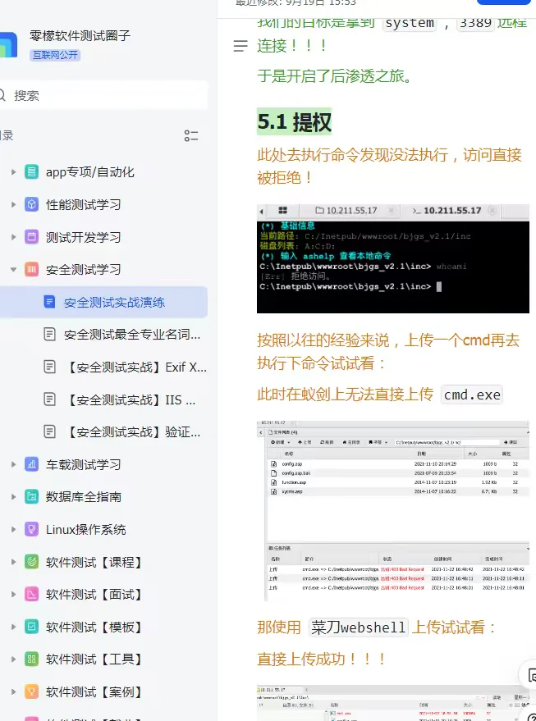536x721 pixels.
Task: Click the 直接上传成功 paragraph text
Action: click(x=322, y=659)
